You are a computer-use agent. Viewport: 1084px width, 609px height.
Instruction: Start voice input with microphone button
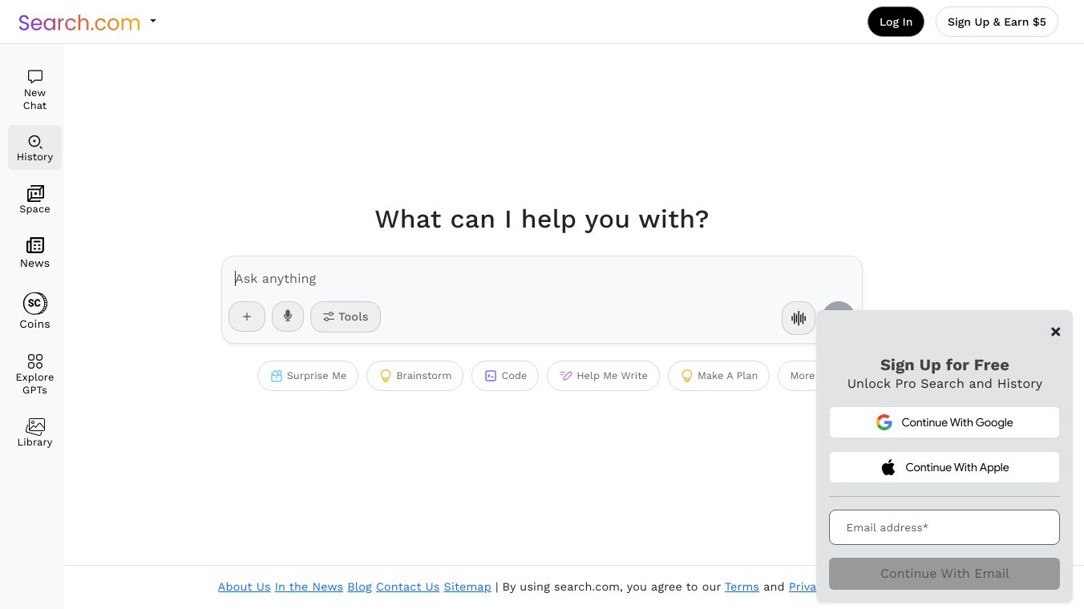[x=288, y=317]
